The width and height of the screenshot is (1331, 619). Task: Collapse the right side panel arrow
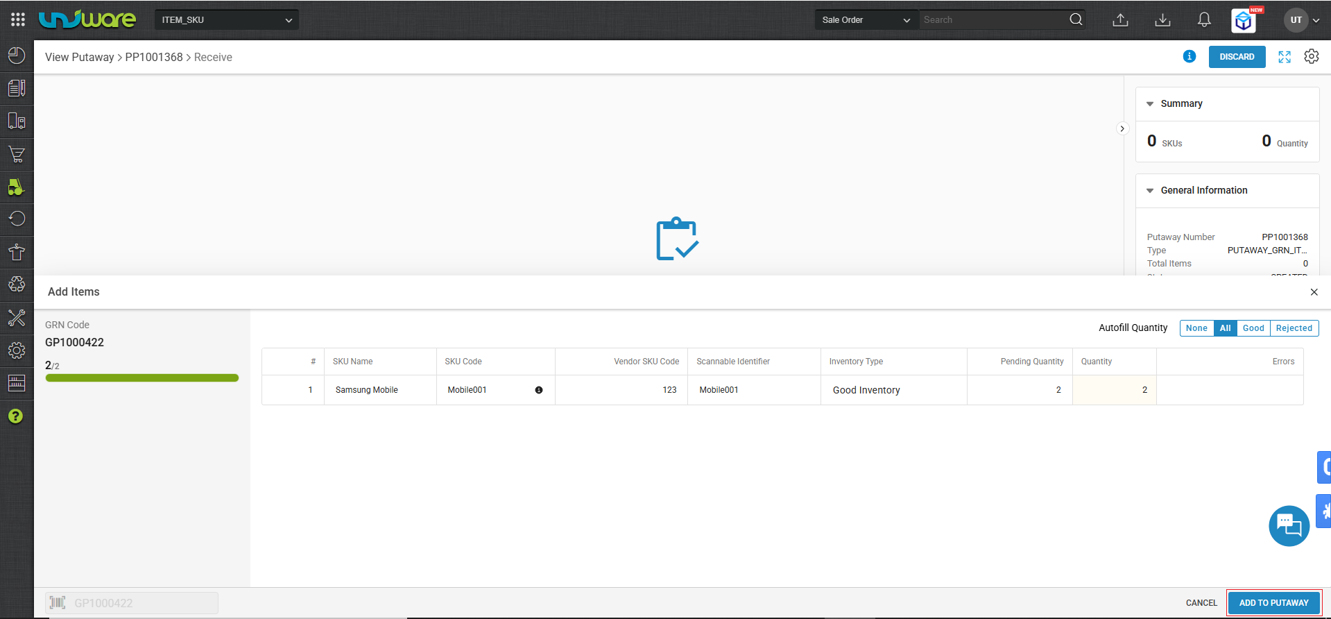click(x=1122, y=128)
